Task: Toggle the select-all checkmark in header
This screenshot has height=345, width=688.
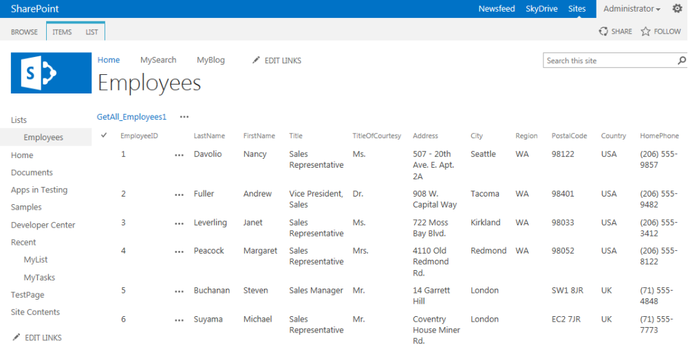Action: 104,135
